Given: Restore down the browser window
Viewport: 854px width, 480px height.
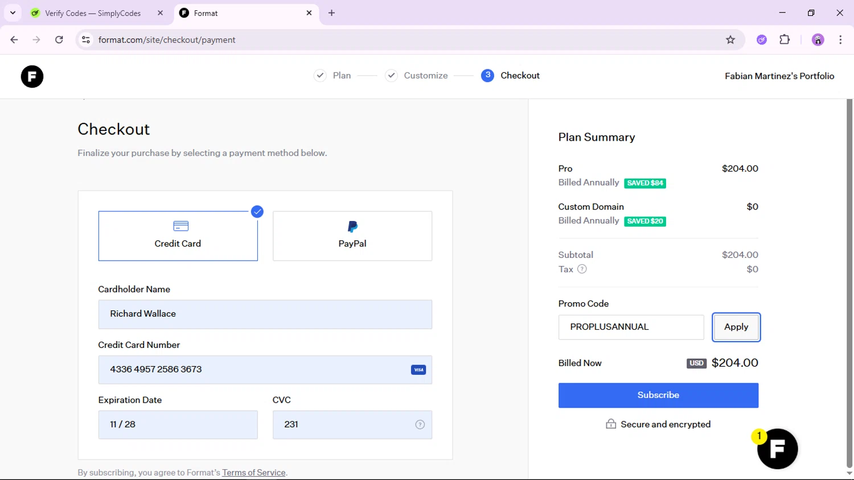Looking at the screenshot, I should [x=811, y=13].
